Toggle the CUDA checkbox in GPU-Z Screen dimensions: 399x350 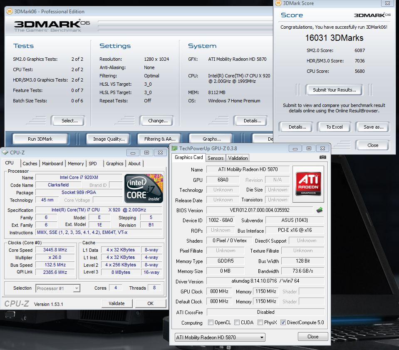(x=237, y=323)
